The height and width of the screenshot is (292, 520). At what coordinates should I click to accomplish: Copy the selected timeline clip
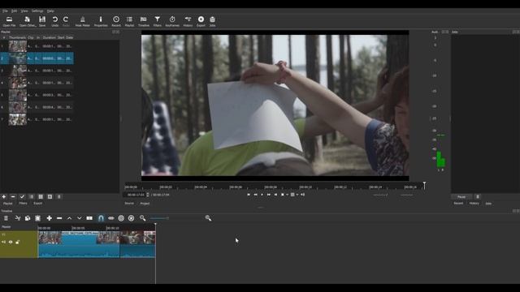click(28, 218)
